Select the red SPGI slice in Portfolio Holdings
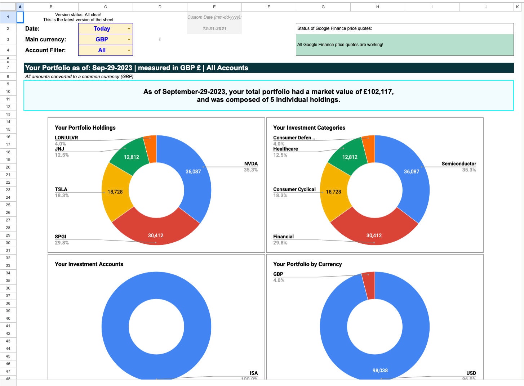 (x=156, y=236)
